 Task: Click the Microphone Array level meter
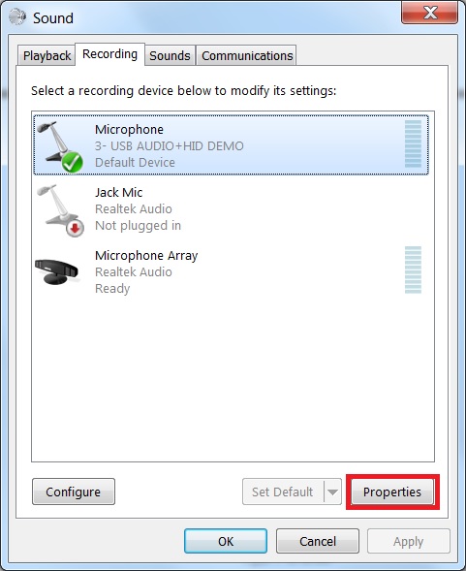tap(413, 270)
